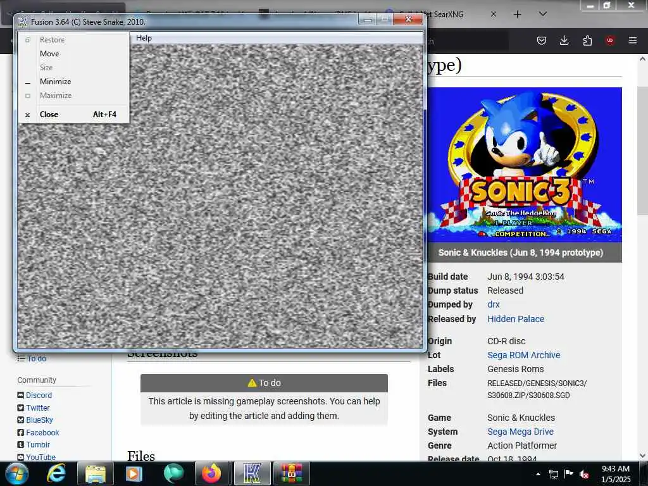This screenshot has height=486, width=648.
Task: Click the Kega Fusion taskbar button
Action: click(252, 473)
